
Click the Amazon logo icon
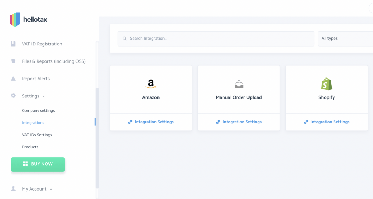(151, 84)
